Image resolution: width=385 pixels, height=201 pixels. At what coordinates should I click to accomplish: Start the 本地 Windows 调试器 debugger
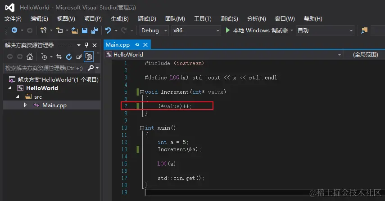(x=257, y=31)
